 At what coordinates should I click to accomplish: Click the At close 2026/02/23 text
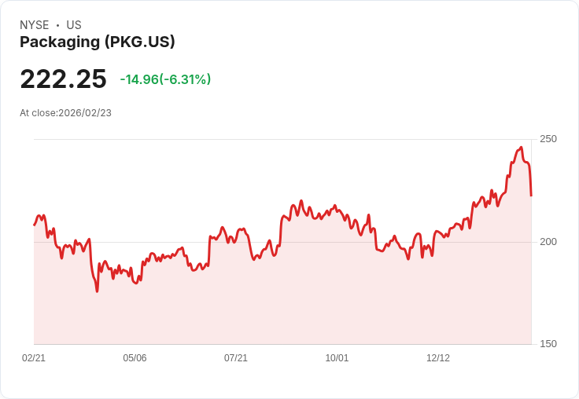65,112
